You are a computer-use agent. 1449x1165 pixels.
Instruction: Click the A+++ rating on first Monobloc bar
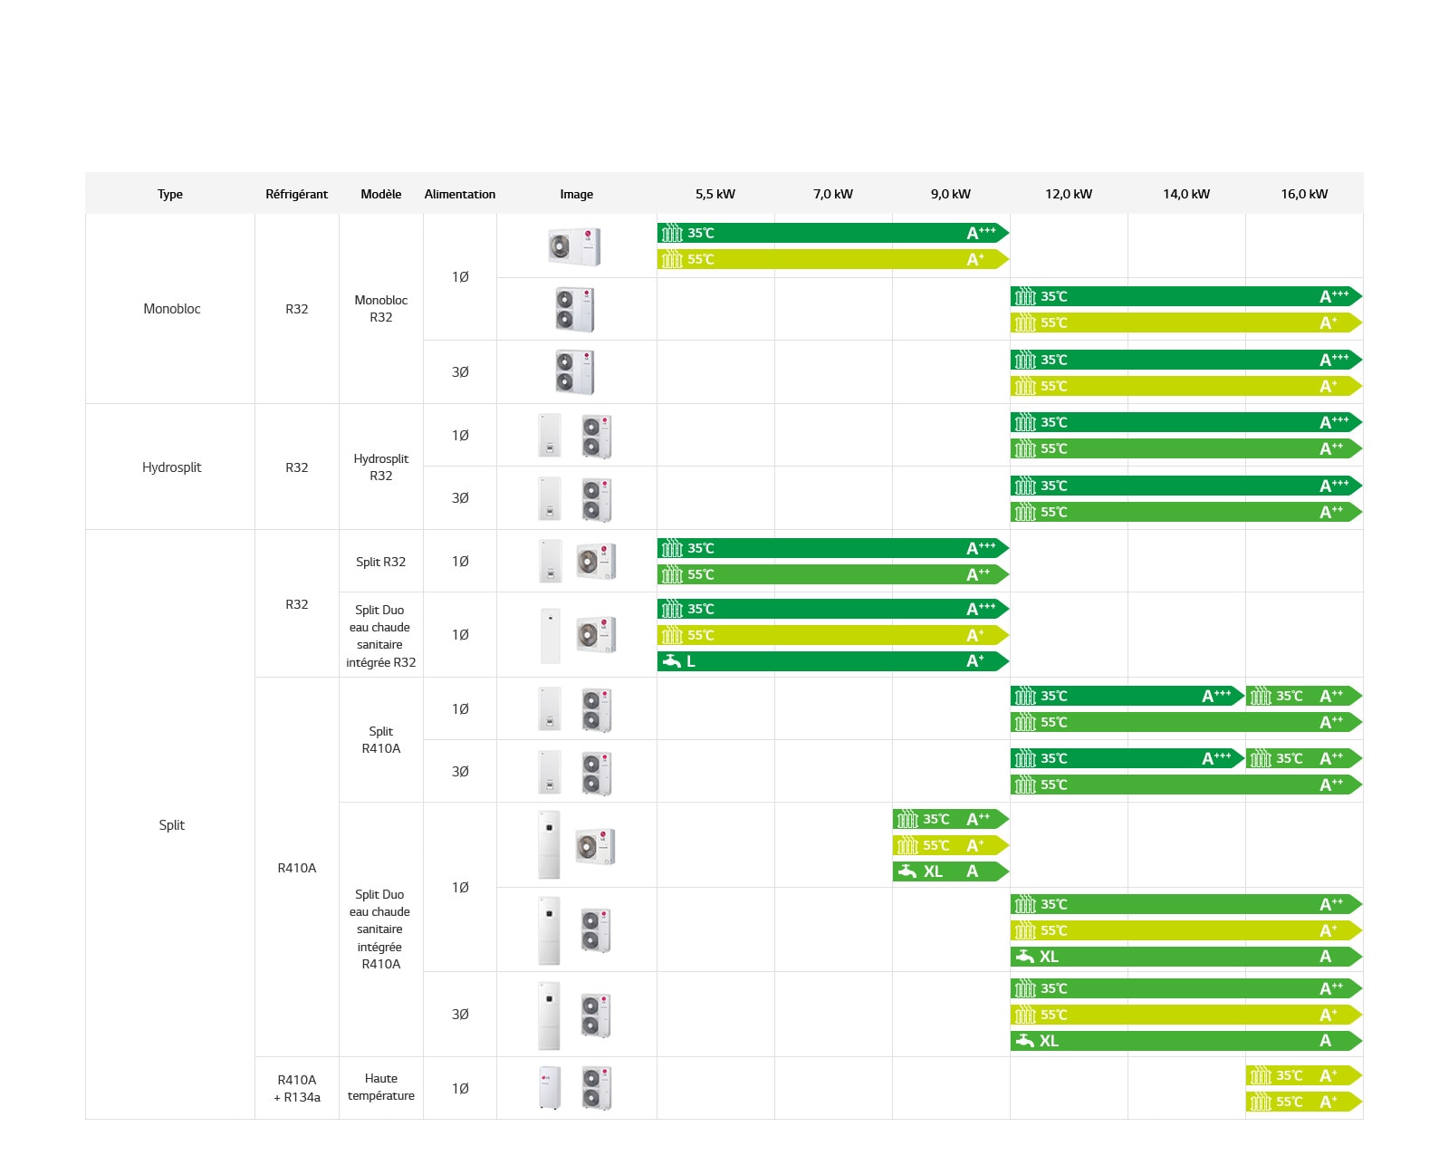pyautogui.click(x=980, y=234)
